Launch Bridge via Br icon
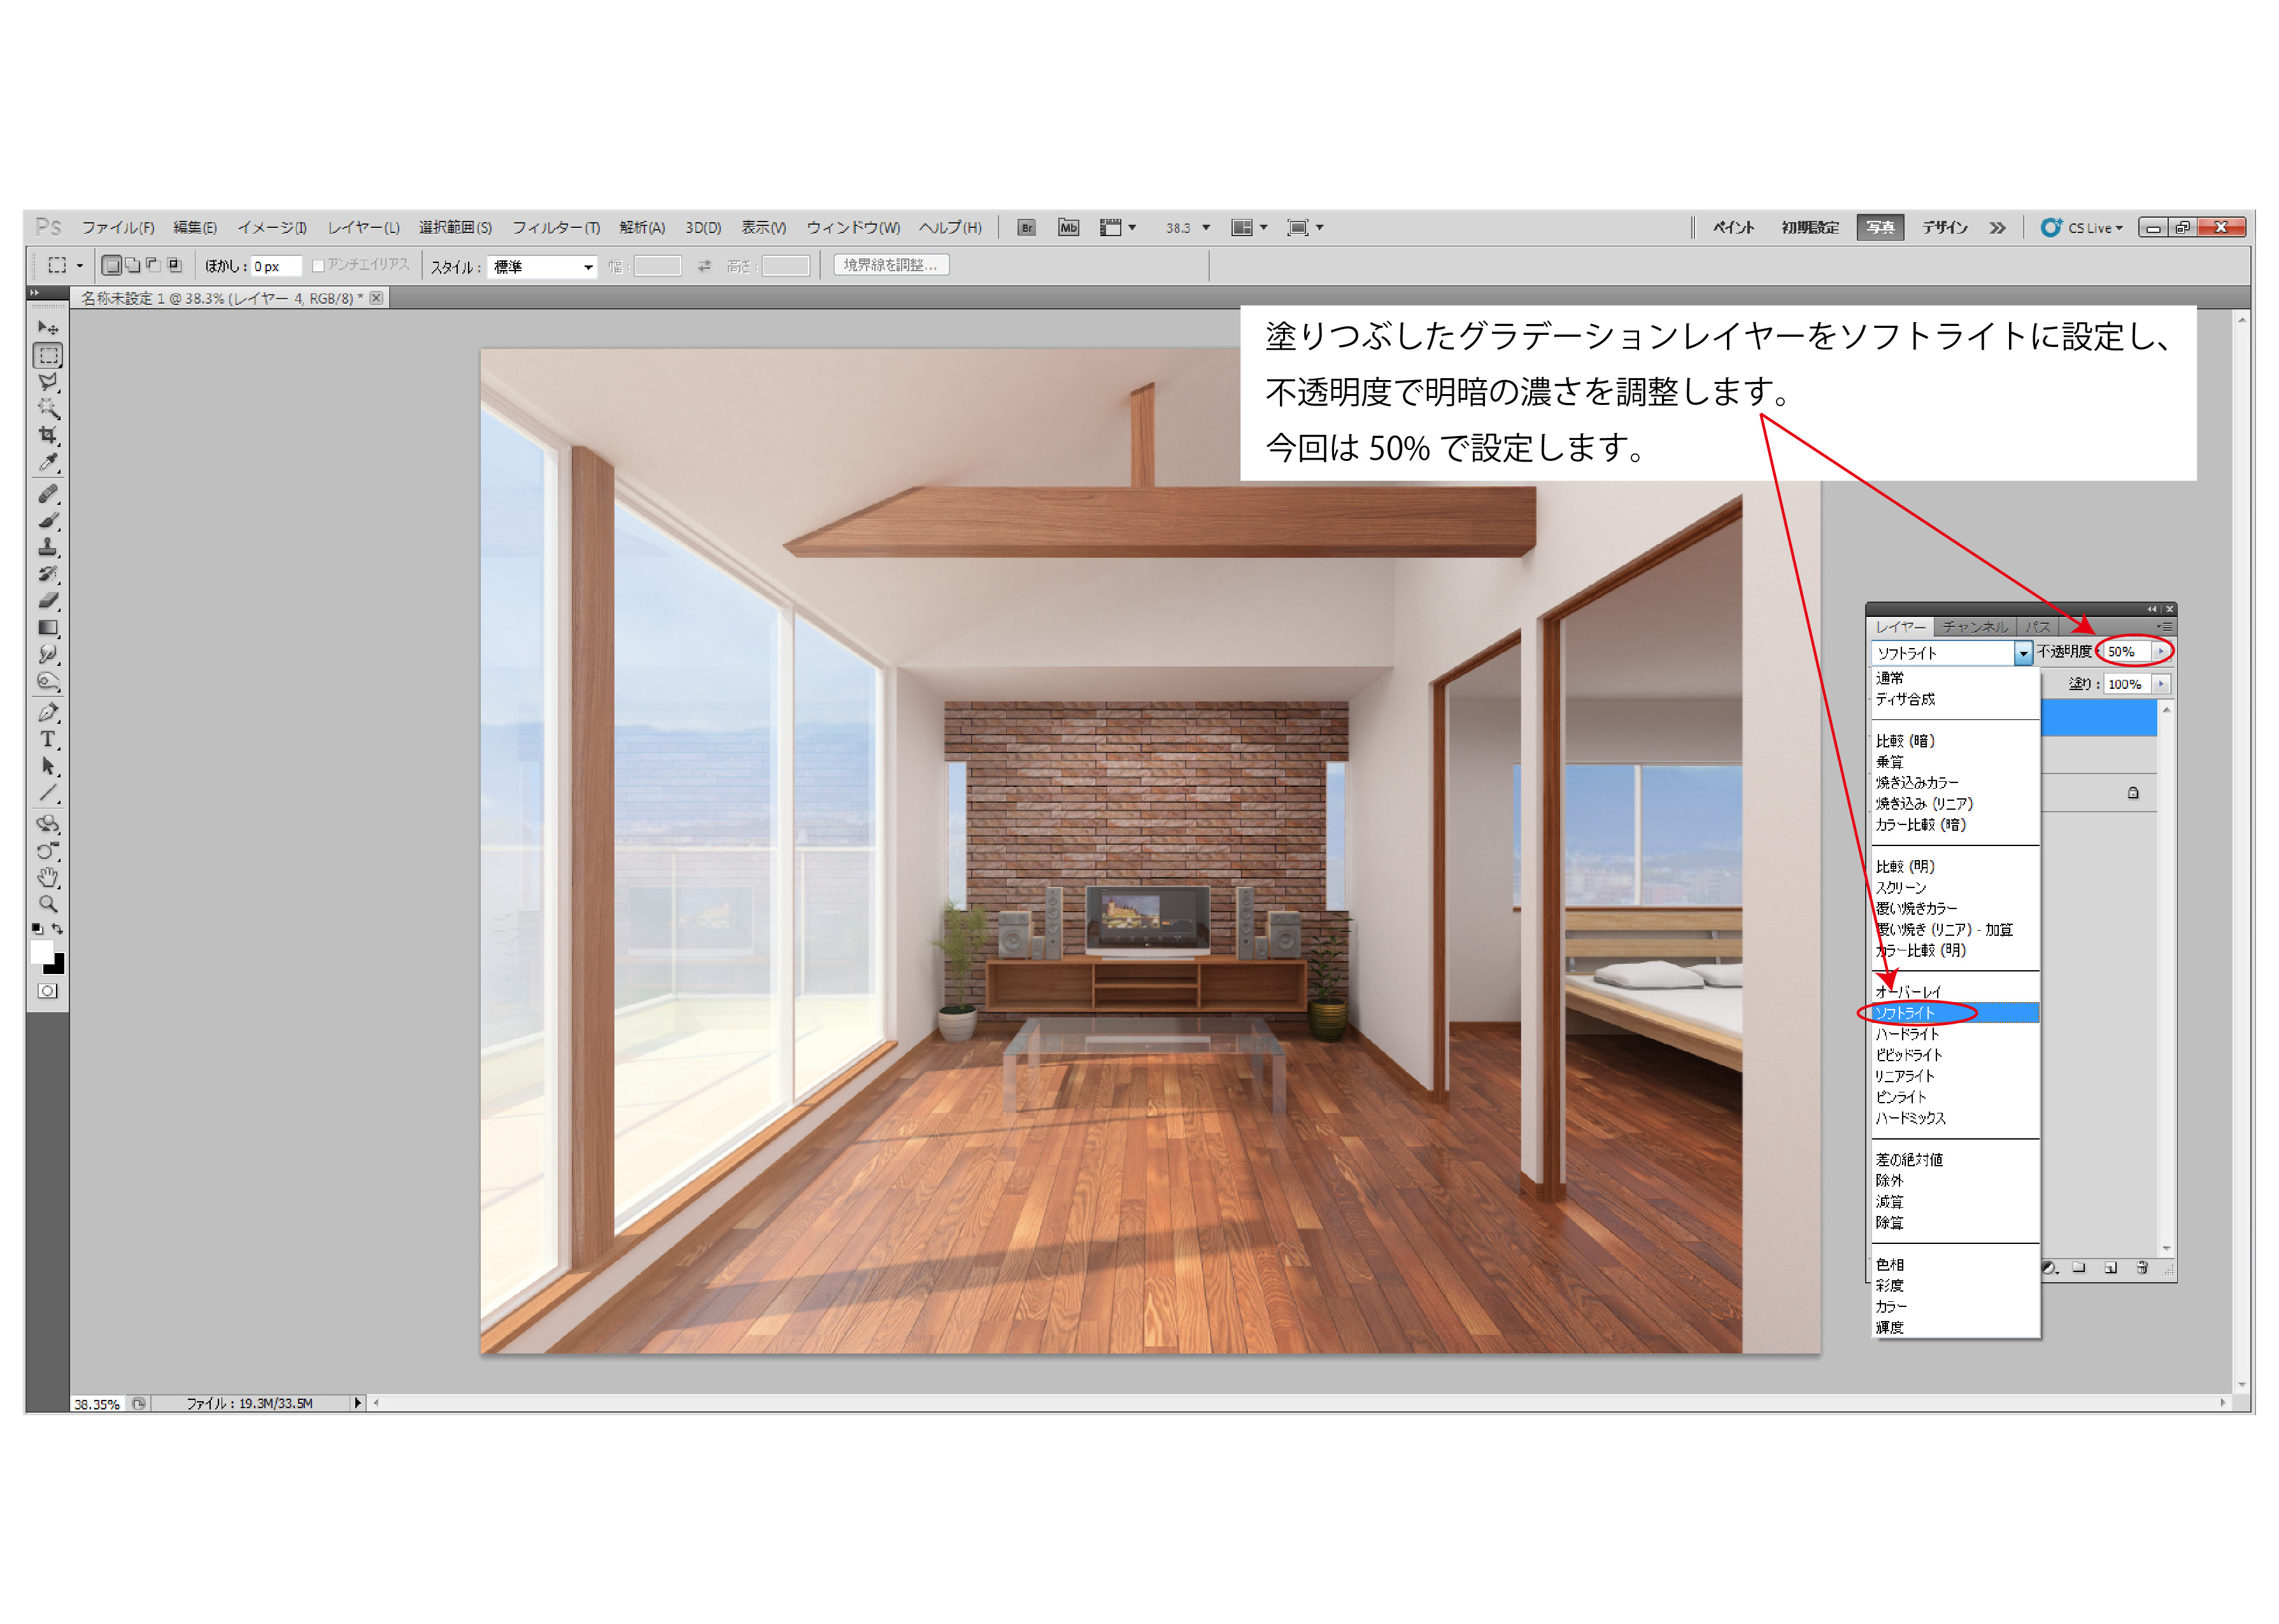 tap(1026, 228)
